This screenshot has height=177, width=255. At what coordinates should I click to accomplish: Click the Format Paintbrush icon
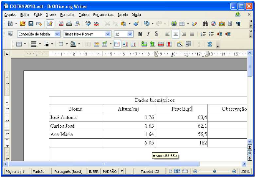click(x=136, y=24)
